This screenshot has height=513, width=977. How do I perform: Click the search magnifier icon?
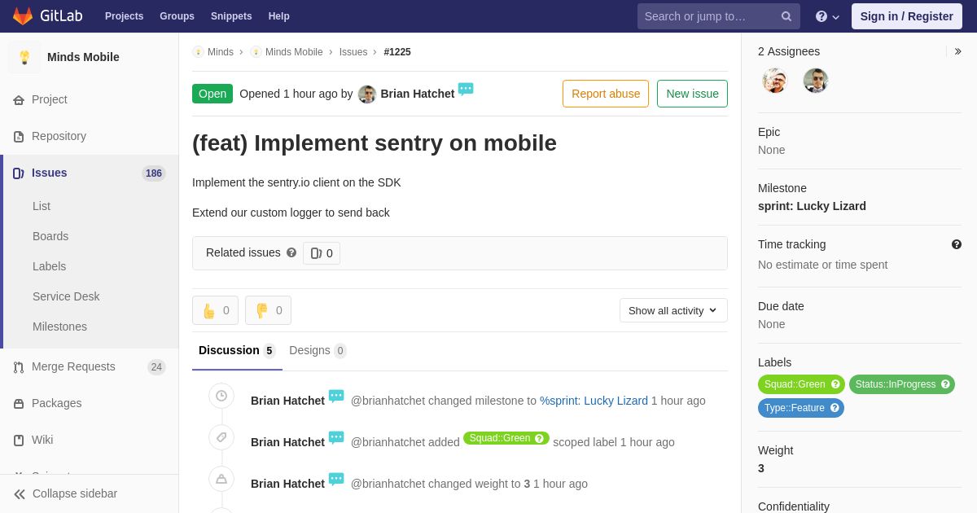tap(786, 16)
